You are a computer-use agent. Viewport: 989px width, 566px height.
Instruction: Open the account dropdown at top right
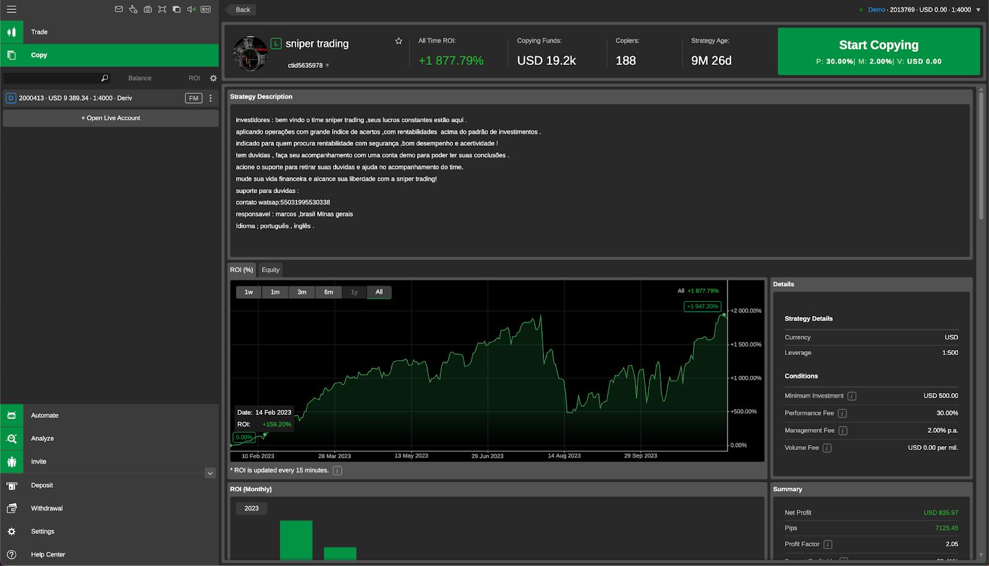pos(979,9)
